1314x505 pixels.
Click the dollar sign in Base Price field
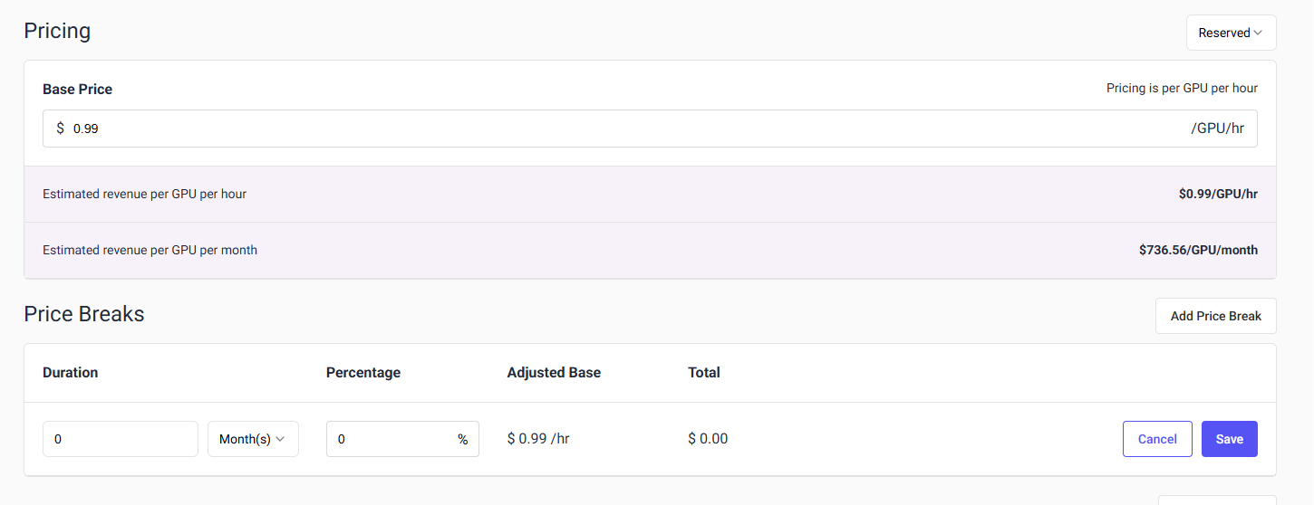60,129
